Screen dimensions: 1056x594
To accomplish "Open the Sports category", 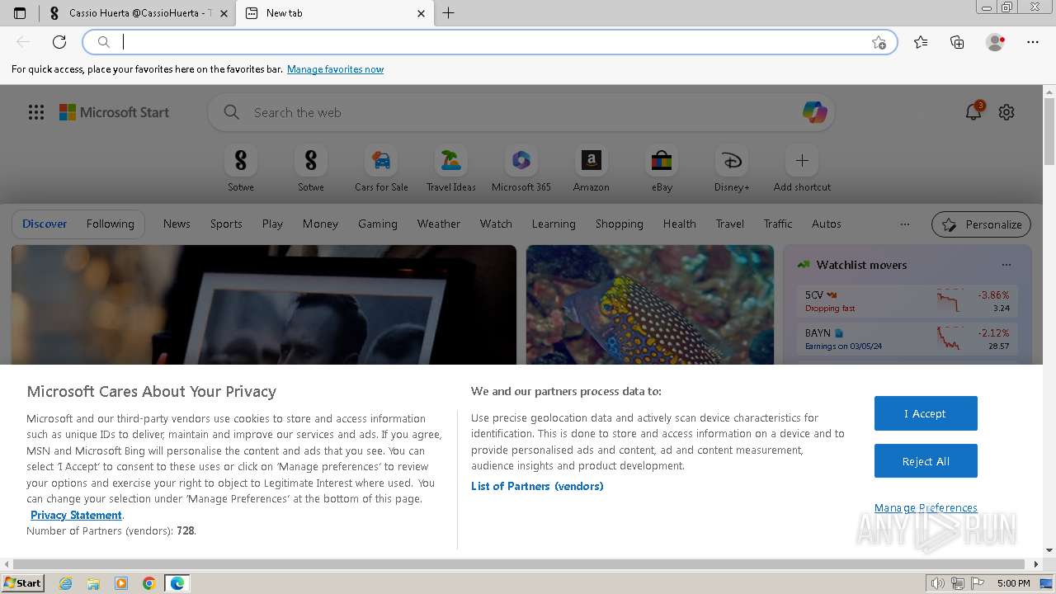I will (x=226, y=224).
